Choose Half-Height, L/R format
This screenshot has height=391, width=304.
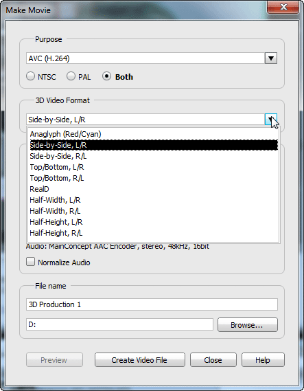[x=154, y=222]
